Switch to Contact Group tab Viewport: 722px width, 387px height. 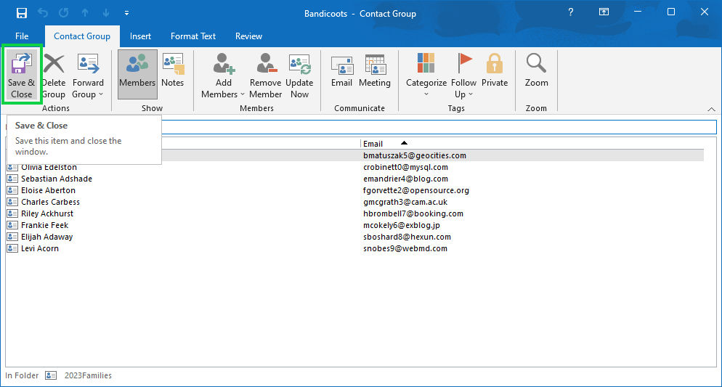point(82,36)
